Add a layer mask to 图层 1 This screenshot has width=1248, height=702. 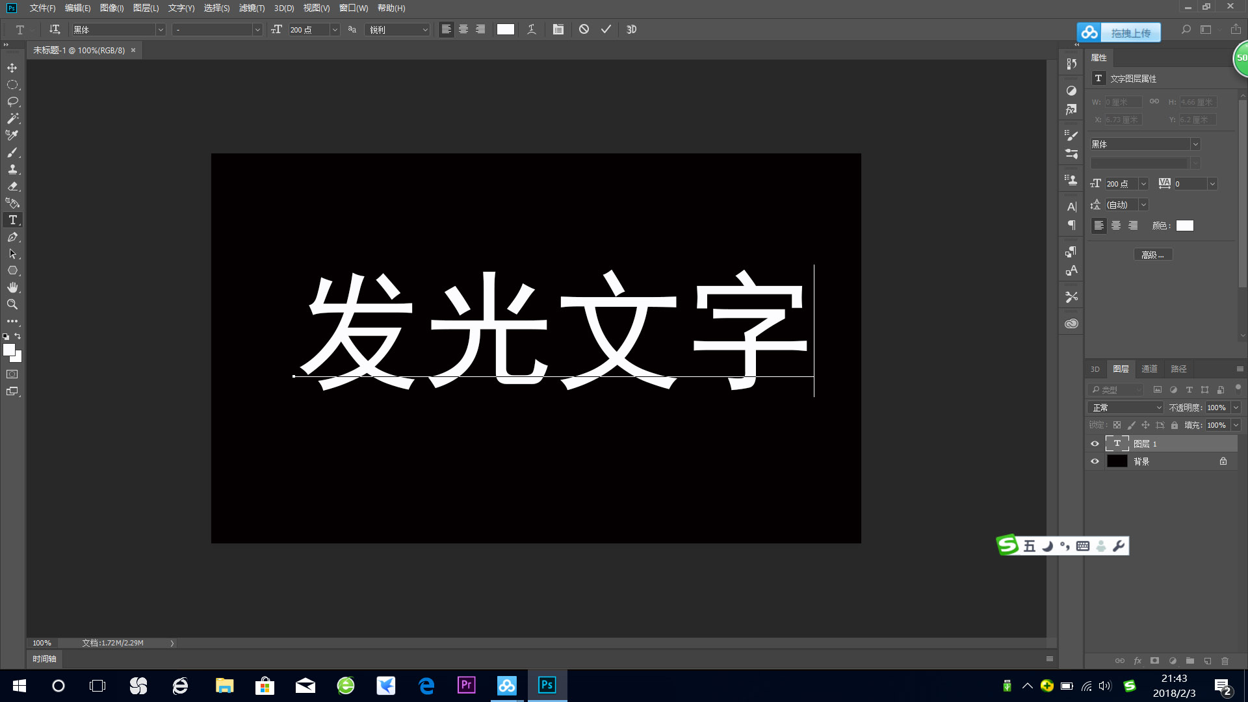(1155, 660)
